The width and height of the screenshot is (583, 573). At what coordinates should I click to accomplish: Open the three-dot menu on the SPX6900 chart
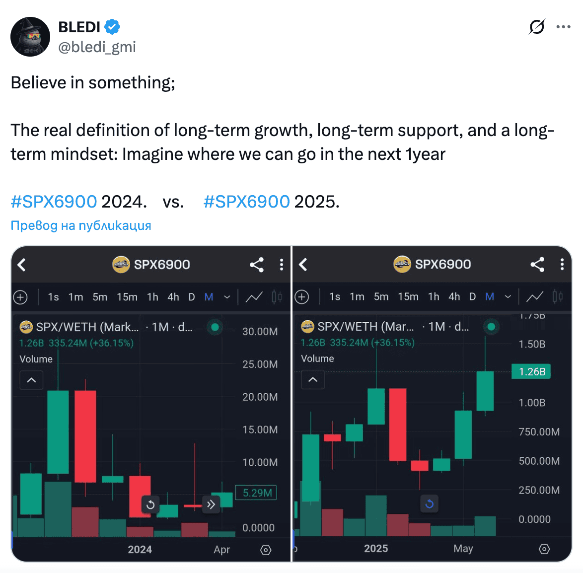281,265
